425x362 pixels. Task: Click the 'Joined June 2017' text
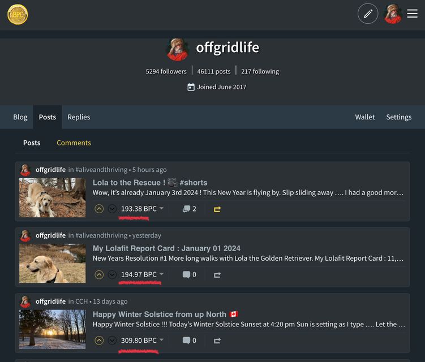pyautogui.click(x=222, y=87)
